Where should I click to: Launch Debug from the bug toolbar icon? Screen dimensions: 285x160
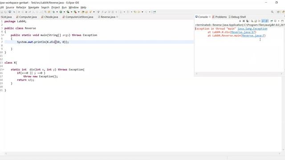53,12
